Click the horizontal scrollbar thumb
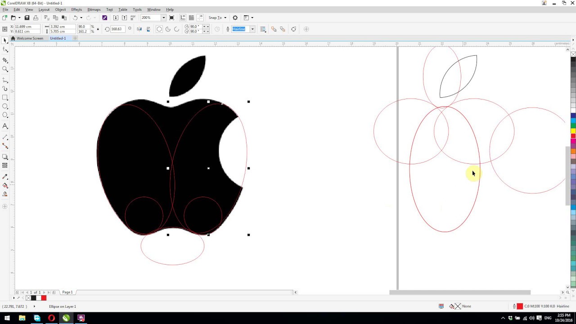The width and height of the screenshot is (576, 324). pyautogui.click(x=460, y=292)
